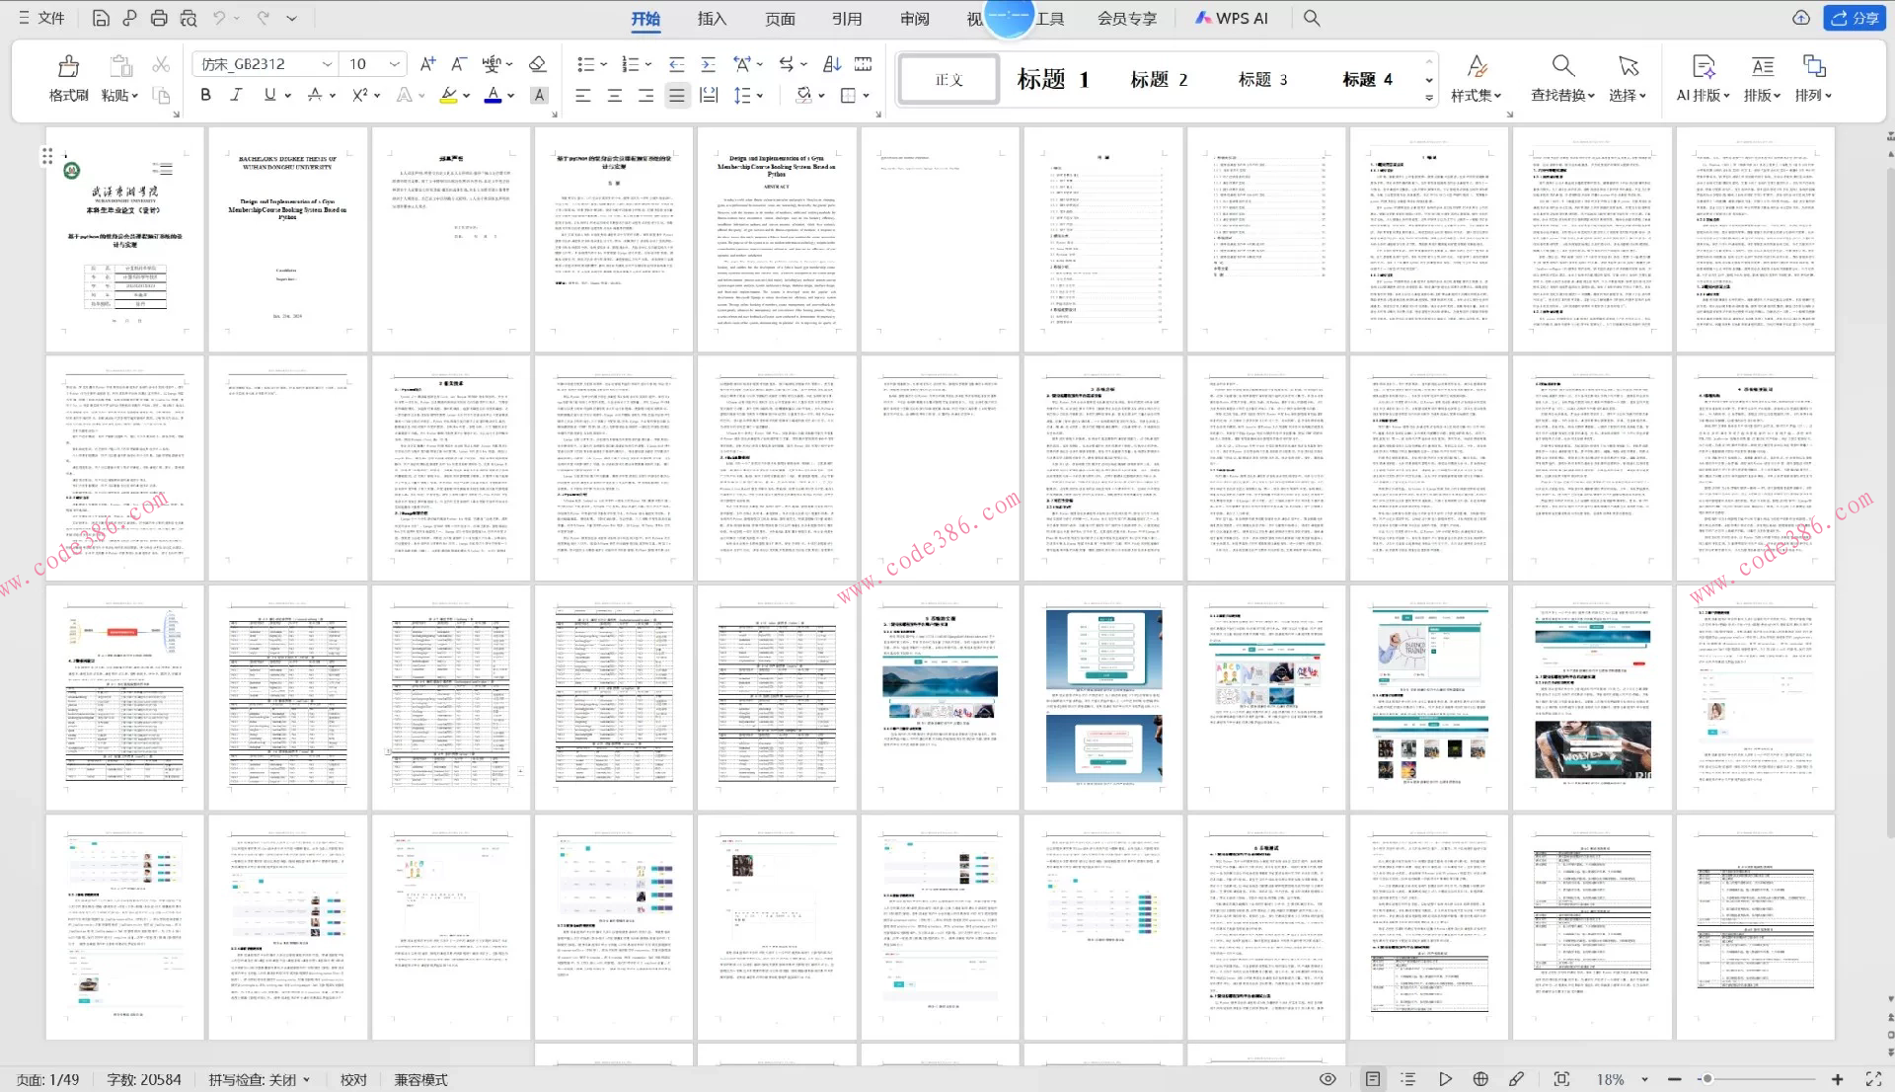Image resolution: width=1895 pixels, height=1092 pixels.
Task: Click the 分享 share button
Action: [1855, 18]
